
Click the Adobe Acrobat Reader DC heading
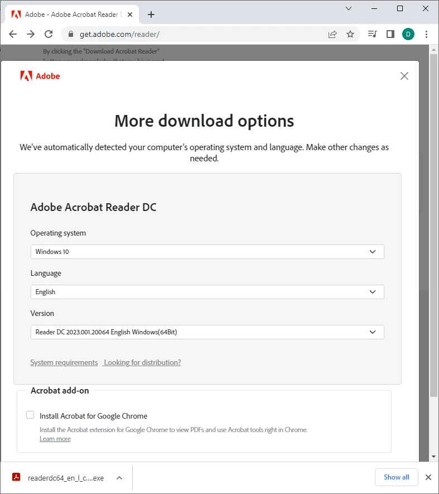coord(94,207)
